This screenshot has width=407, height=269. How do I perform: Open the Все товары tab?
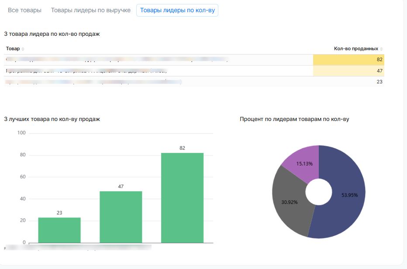[25, 10]
